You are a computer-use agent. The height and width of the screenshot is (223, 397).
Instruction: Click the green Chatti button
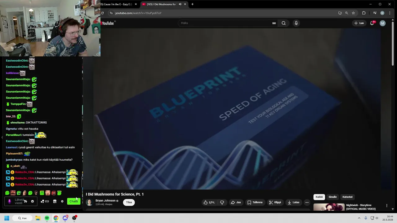[x=74, y=201]
